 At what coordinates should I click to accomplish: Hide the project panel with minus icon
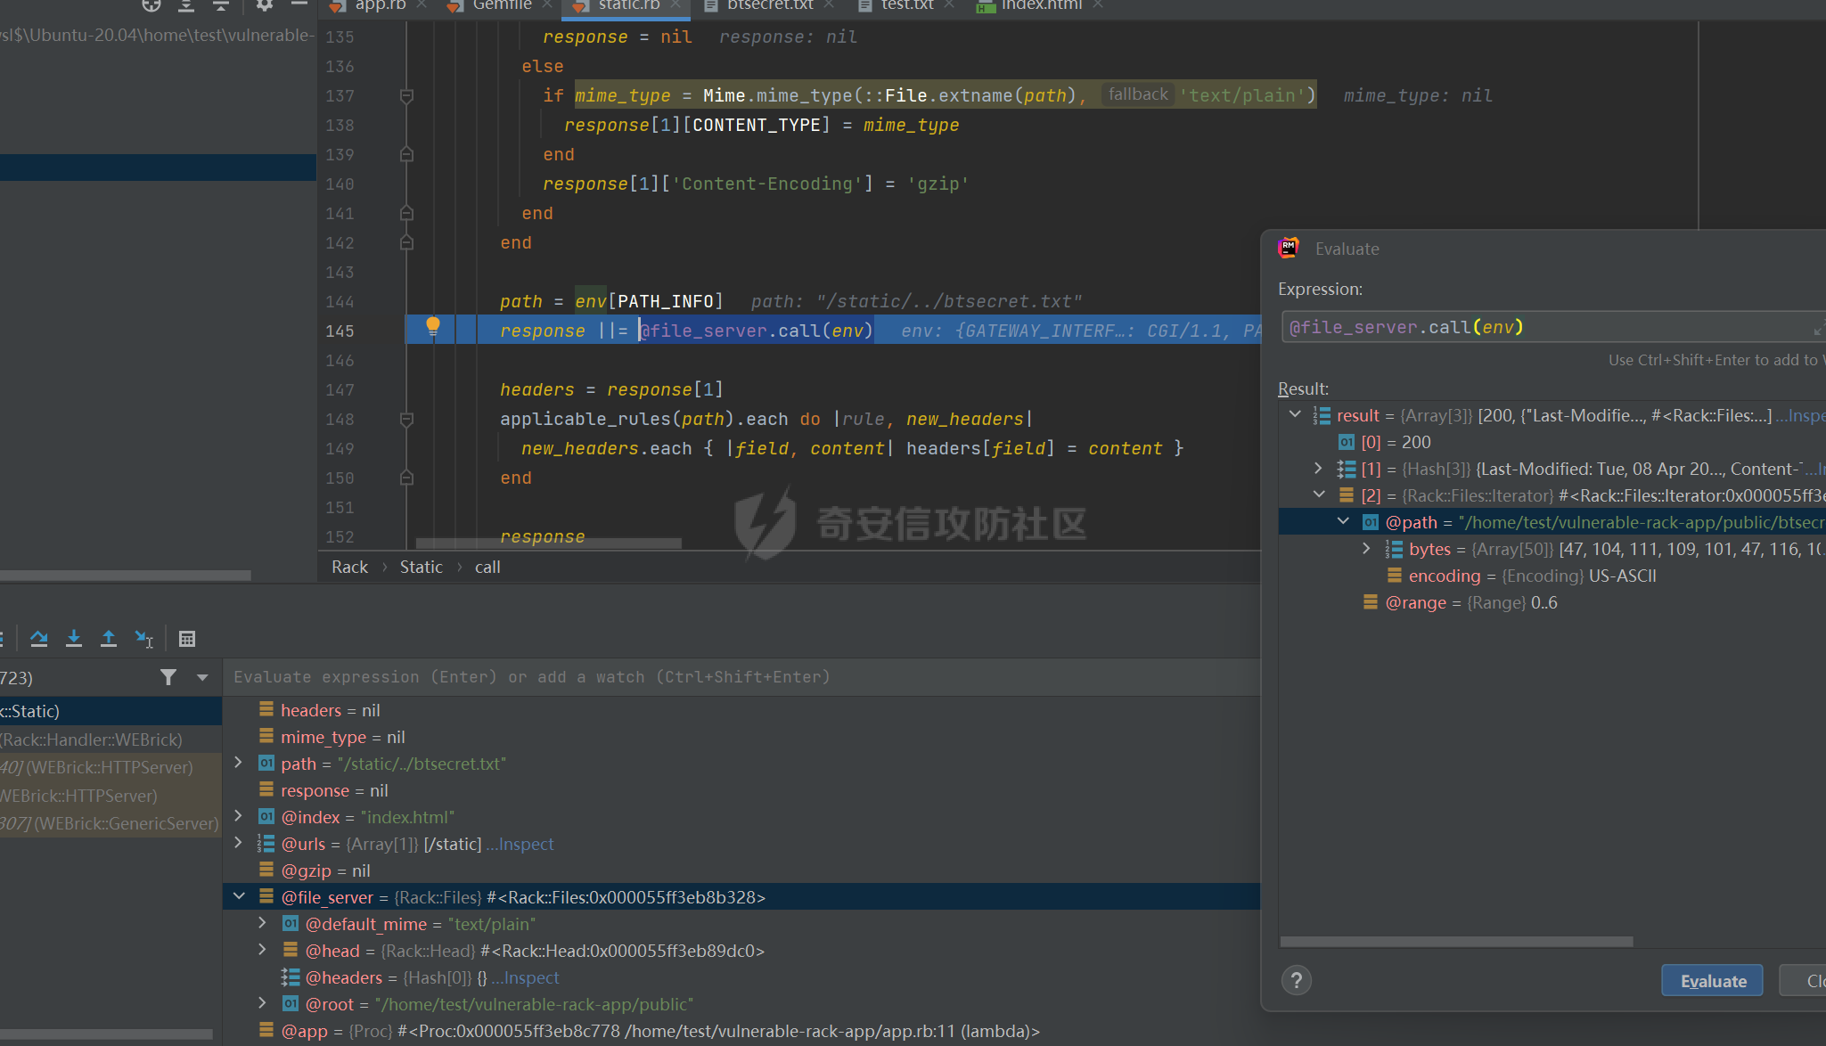pos(299,5)
